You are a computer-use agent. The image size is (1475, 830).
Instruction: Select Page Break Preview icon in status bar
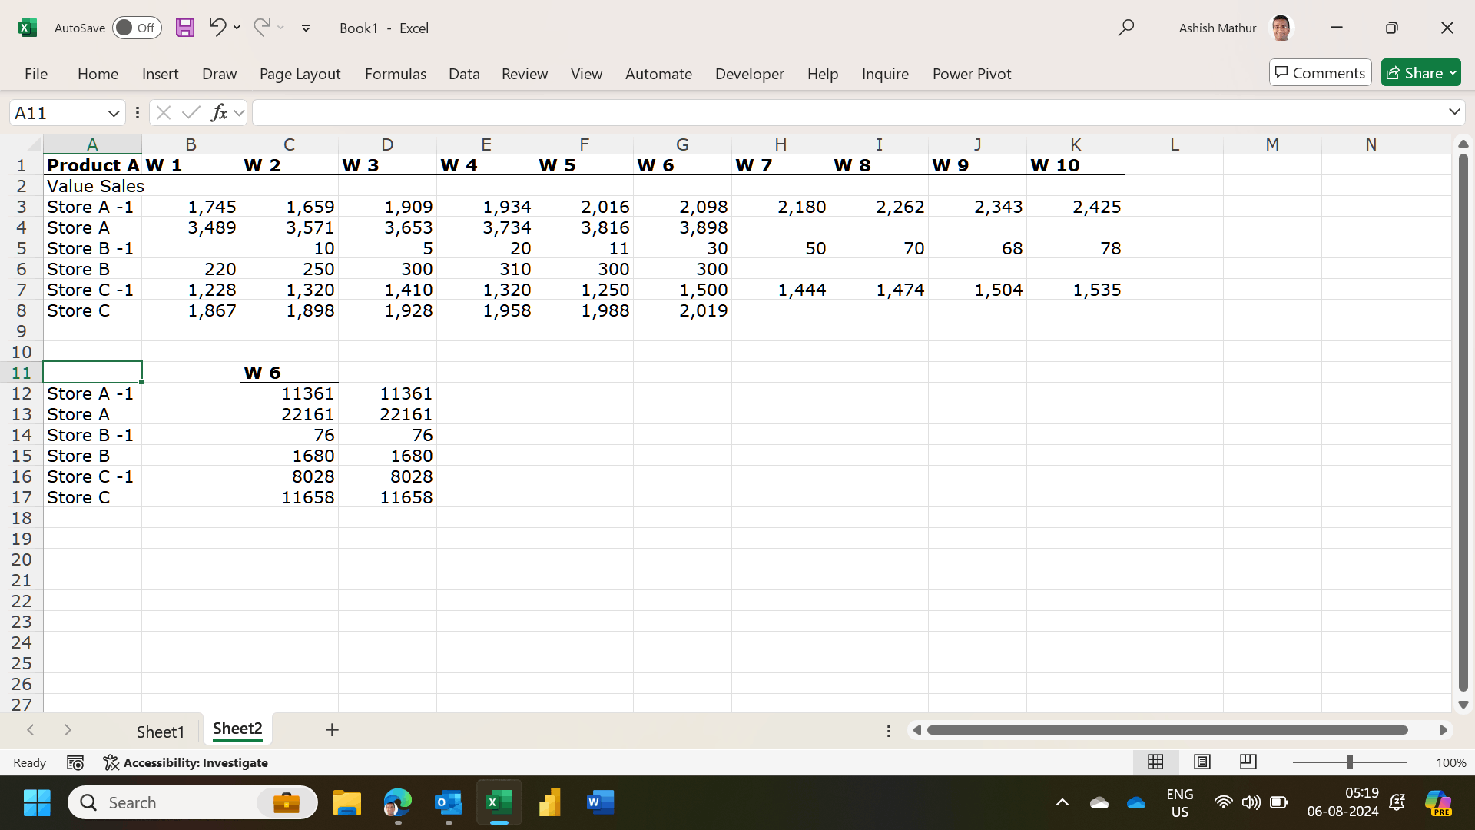(1247, 762)
